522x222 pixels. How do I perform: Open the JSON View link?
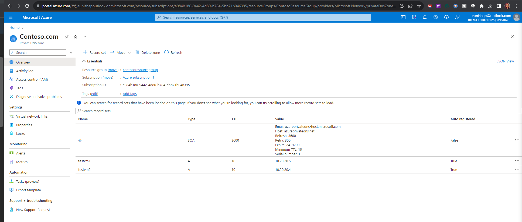[505, 61]
